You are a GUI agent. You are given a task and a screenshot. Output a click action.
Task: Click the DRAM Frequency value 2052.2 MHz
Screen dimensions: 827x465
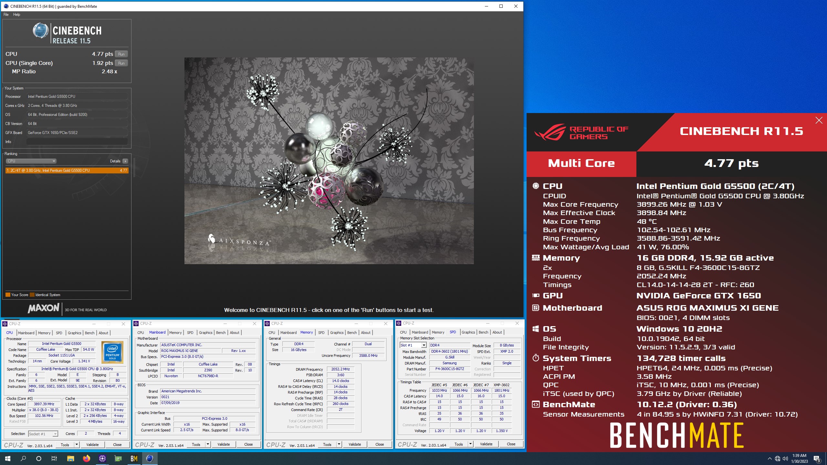pyautogui.click(x=340, y=369)
